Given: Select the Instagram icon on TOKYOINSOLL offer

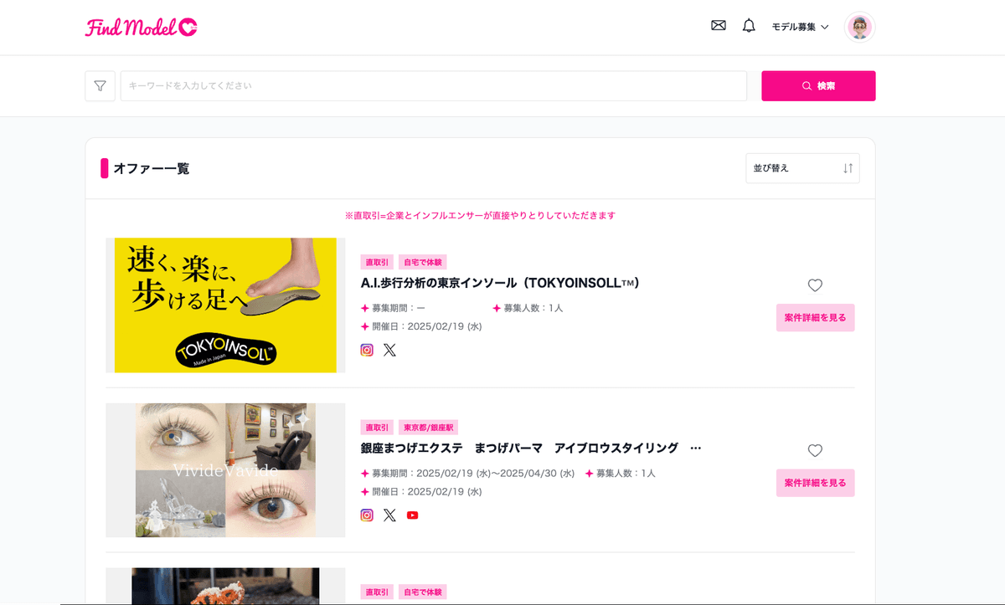Looking at the screenshot, I should point(366,350).
